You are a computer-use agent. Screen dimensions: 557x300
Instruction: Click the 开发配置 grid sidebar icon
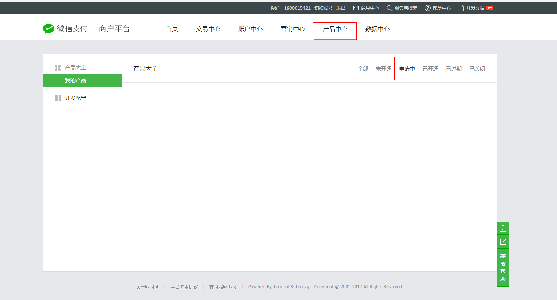coord(58,98)
